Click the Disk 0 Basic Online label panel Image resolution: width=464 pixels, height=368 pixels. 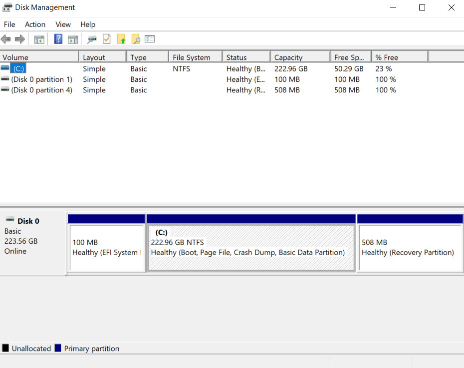point(33,243)
